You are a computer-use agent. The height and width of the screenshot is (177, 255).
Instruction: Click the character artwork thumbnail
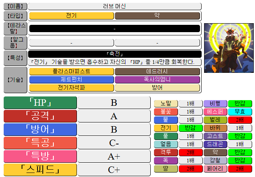[228, 48]
